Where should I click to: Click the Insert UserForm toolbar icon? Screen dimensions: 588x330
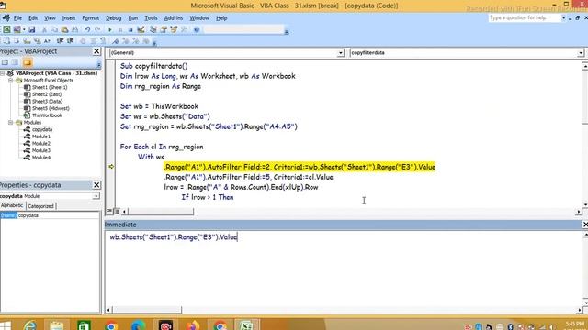pos(17,29)
